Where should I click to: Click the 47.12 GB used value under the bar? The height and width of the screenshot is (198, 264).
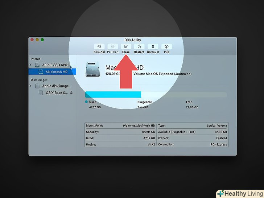(95, 107)
